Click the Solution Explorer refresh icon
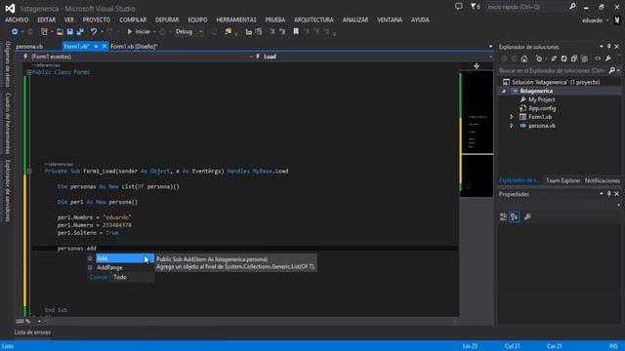This screenshot has width=625, height=351. click(x=564, y=58)
